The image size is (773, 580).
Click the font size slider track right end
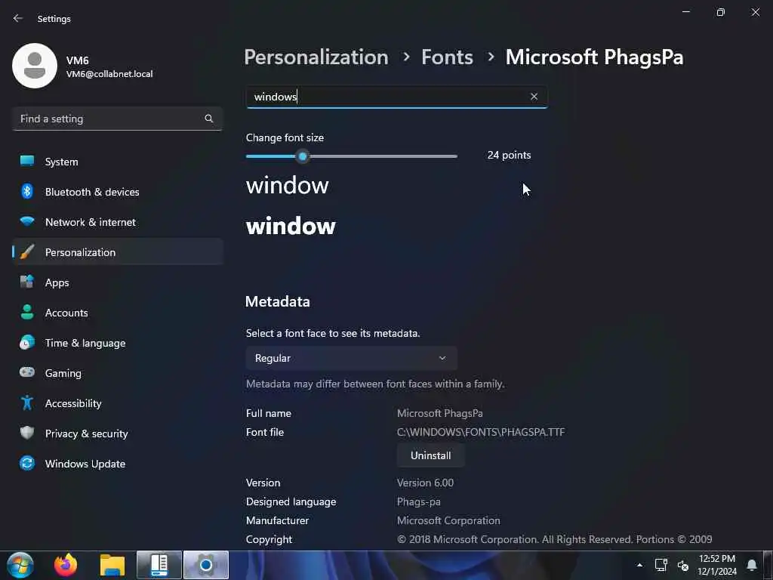(455, 156)
